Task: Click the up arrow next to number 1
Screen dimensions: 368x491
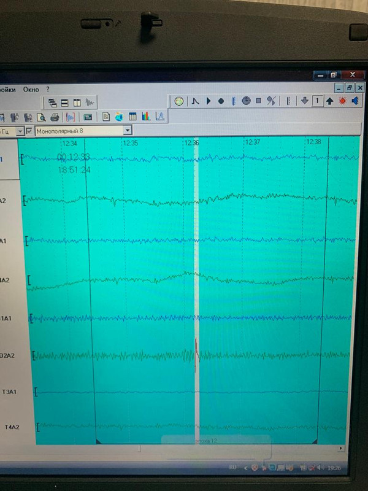Action: click(x=329, y=101)
